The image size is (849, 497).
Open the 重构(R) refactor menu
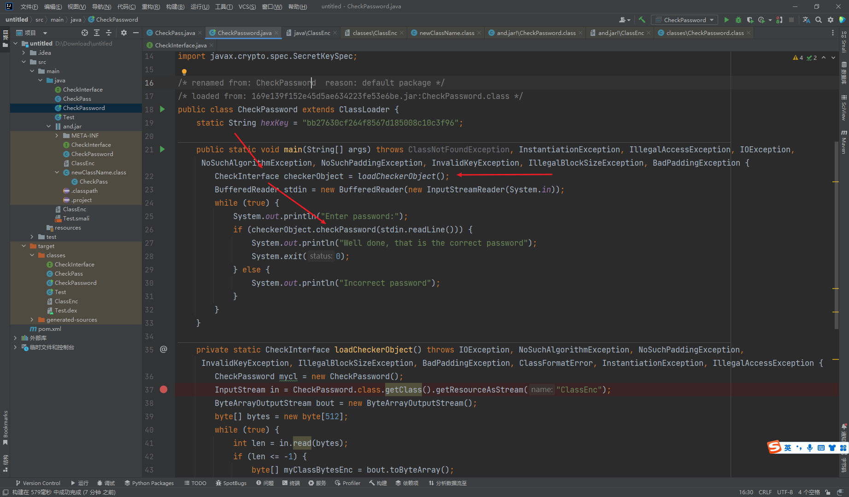[x=151, y=6]
